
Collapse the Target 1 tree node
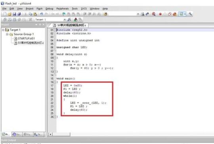point(3,30)
